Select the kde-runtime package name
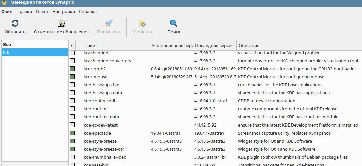The image size is (362, 166). click(x=96, y=109)
